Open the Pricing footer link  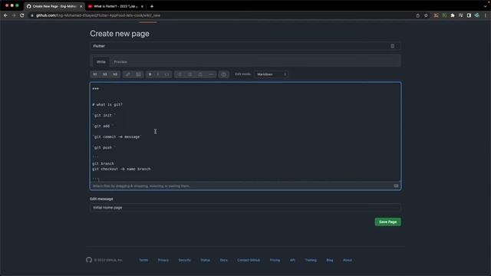tap(275, 260)
